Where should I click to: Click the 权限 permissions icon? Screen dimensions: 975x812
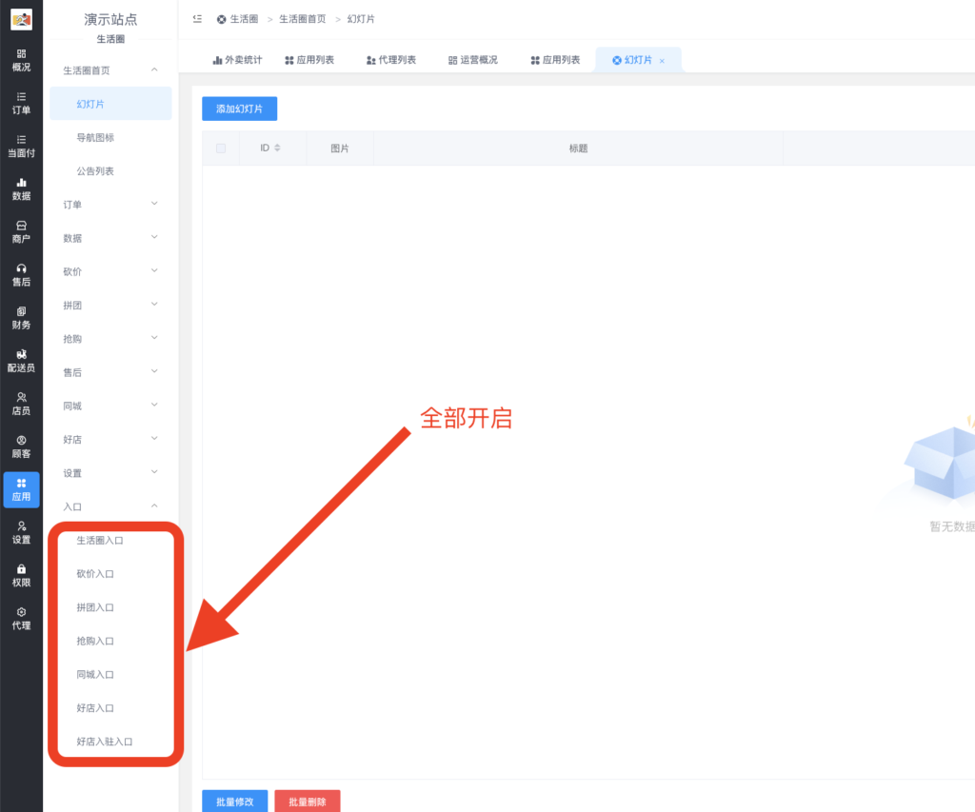coord(21,576)
